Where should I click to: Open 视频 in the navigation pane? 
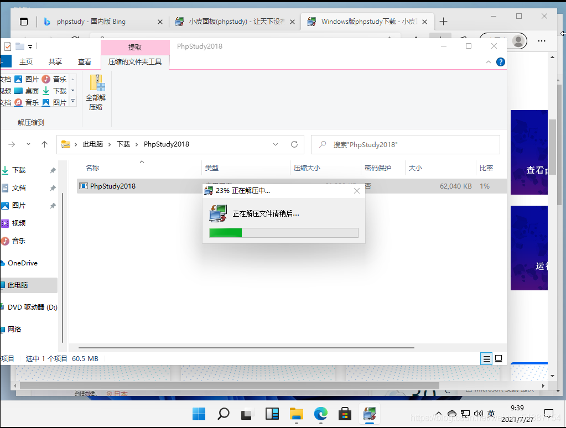19,223
